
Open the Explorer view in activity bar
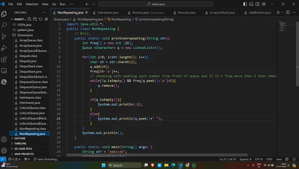click(x=4, y=14)
